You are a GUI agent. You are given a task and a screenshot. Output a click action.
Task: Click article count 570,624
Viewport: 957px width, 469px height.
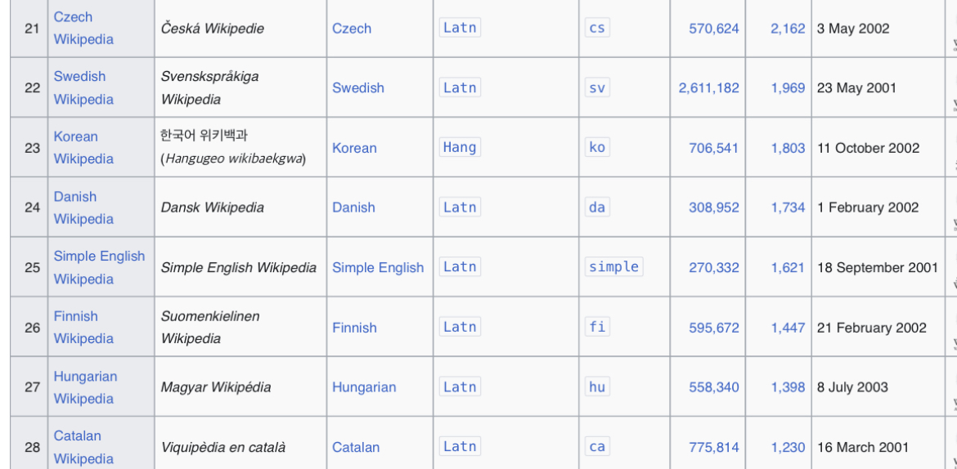pyautogui.click(x=713, y=29)
